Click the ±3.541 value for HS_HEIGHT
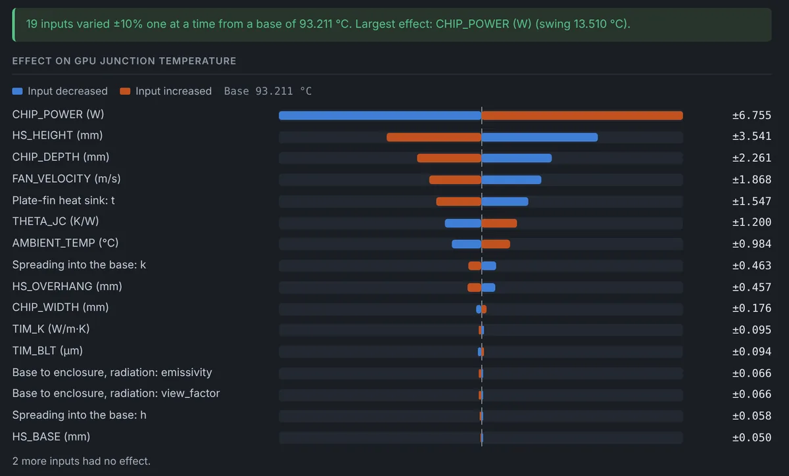The height and width of the screenshot is (476, 789). (x=752, y=137)
